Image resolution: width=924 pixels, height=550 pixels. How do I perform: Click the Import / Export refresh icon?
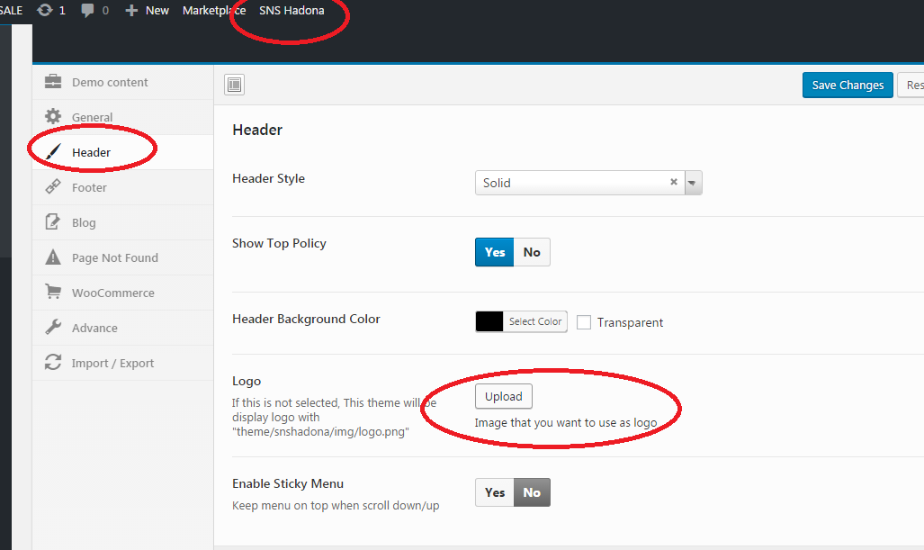[x=53, y=363]
